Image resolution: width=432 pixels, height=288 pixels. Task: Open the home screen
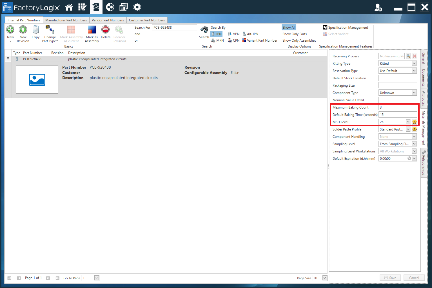[x=69, y=7]
